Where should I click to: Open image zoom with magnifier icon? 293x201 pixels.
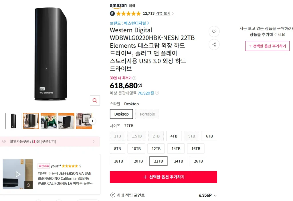pos(95,101)
